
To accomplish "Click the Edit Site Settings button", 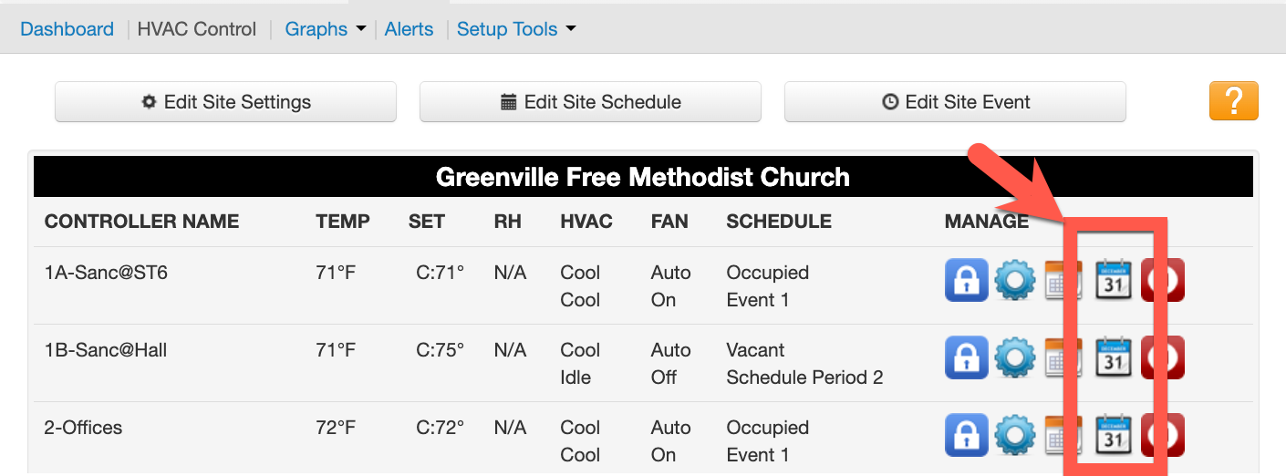I will point(225,102).
